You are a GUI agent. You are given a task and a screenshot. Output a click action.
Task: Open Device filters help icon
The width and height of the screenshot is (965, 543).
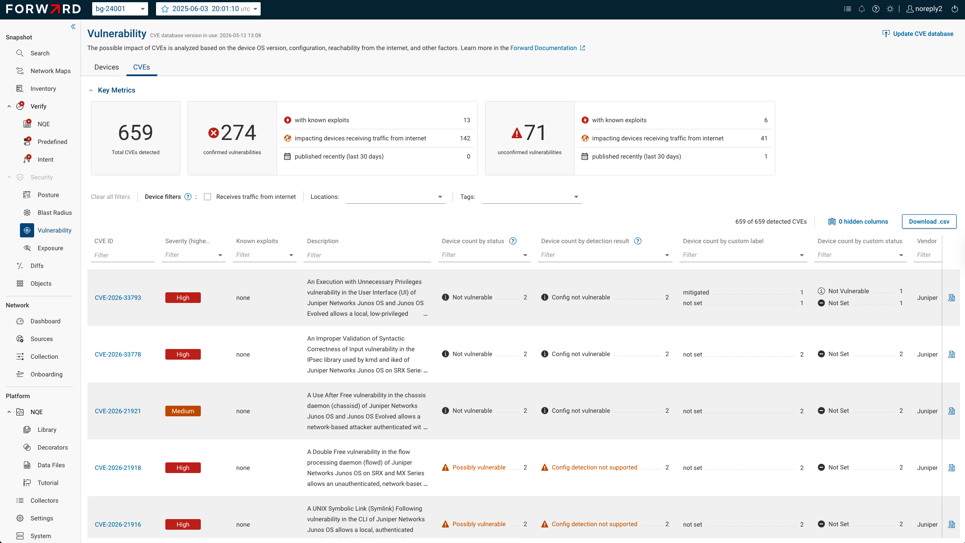[x=188, y=197]
